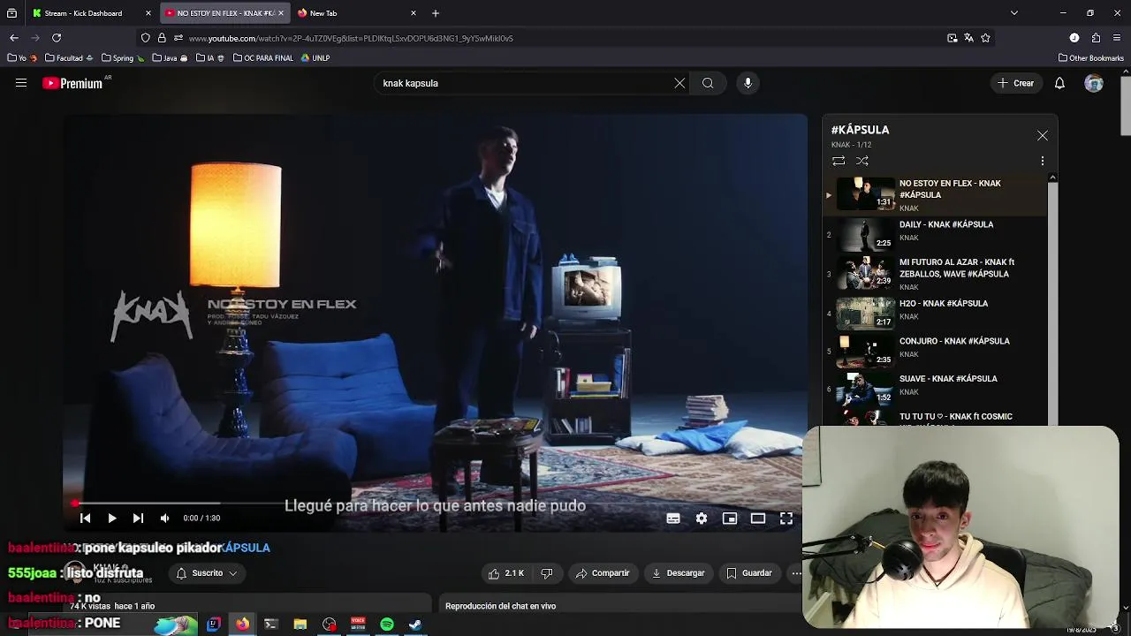Select NO ESTOY EN FLEX playlist entry
The height and width of the screenshot is (636, 1131).
[x=935, y=194]
